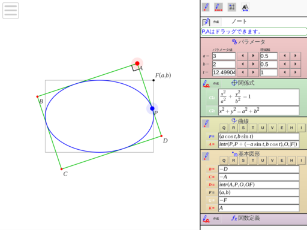Viewport: 307px width, 230px height.
Task: Click the circle equation C2 field
Action: (259, 111)
